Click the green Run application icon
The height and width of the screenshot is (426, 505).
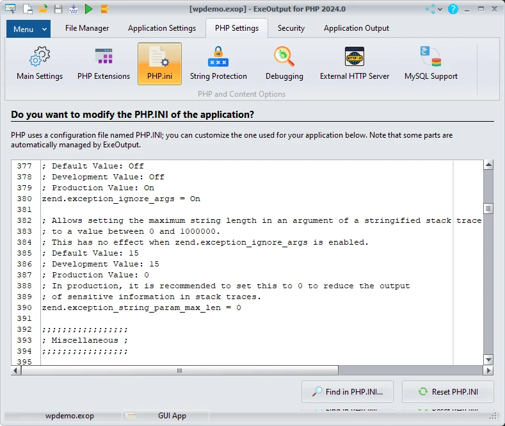click(x=89, y=9)
